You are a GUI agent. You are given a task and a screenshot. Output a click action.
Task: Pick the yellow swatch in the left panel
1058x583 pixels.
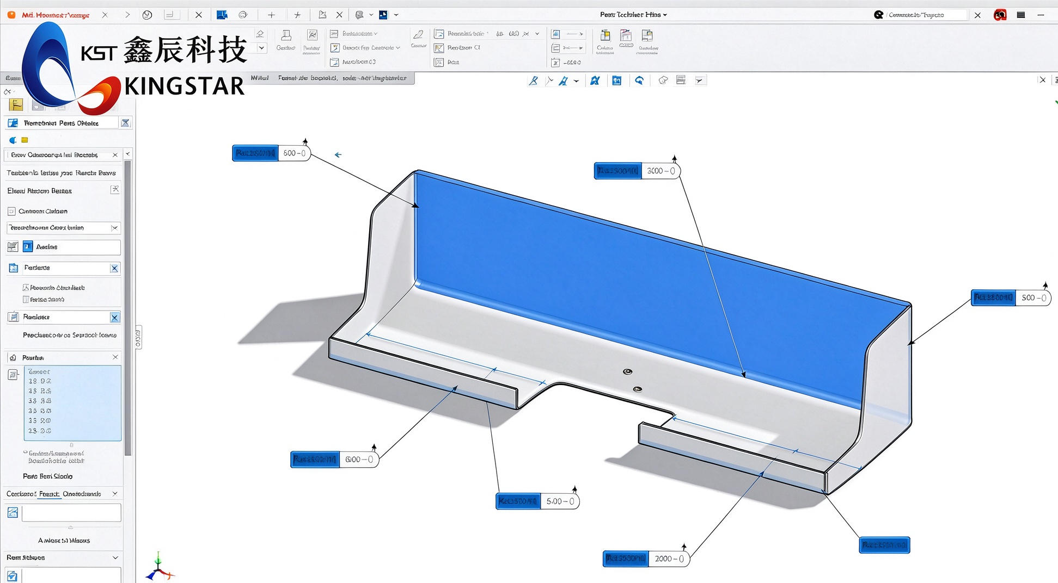[x=25, y=140]
